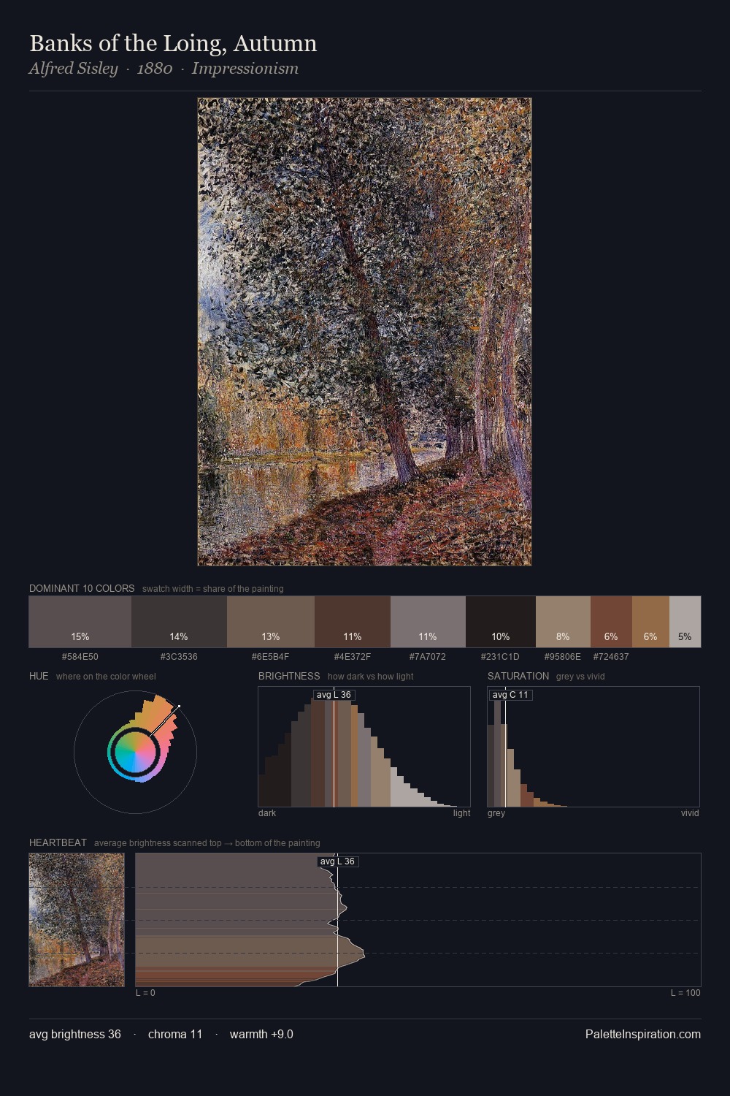Click the heartbeat brightness profile chart

coord(418,920)
